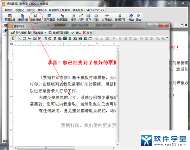Screen dimensions: 190x150
Task: Click the horizontal scrollbar thumb at bottom
Action: [x=46, y=148]
